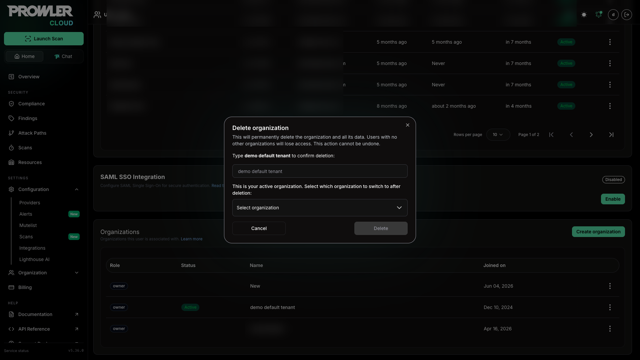This screenshot has width=640, height=360.
Task: Collapse the Configuration section
Action: (44, 189)
